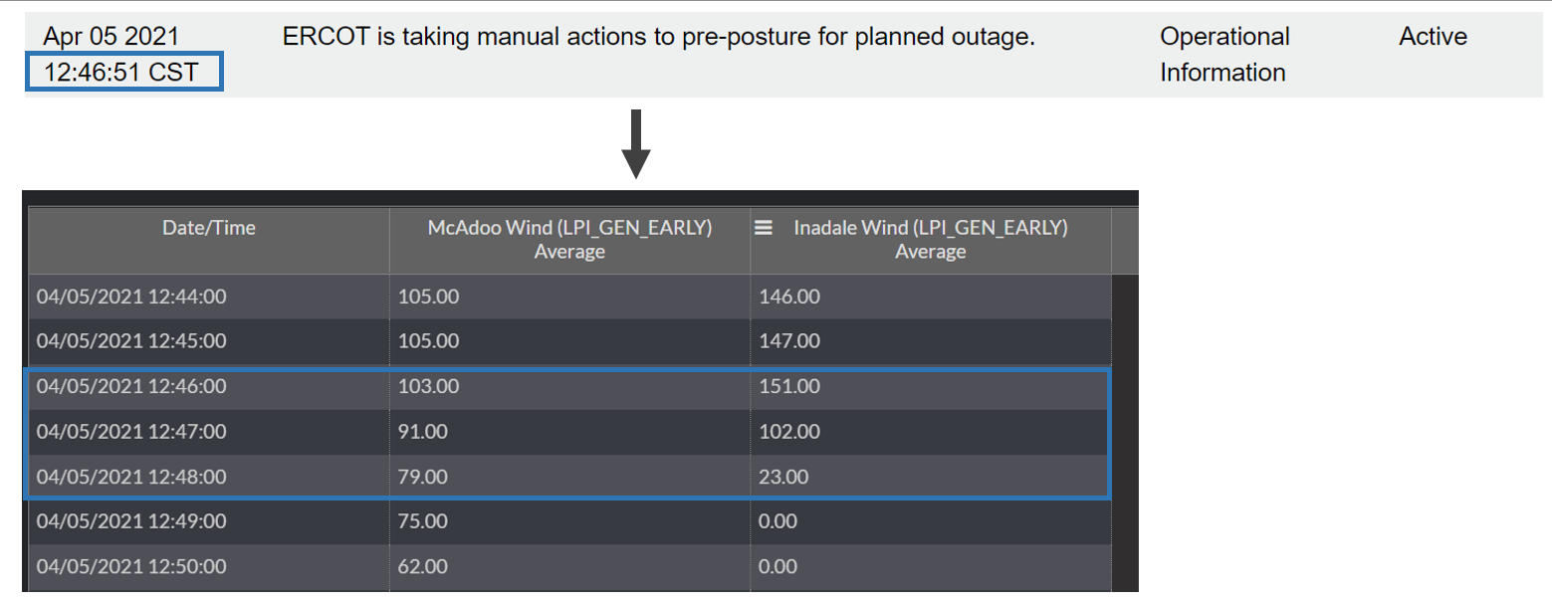
Task: Click the Apr 05 2021 notice date
Action: coord(111,37)
